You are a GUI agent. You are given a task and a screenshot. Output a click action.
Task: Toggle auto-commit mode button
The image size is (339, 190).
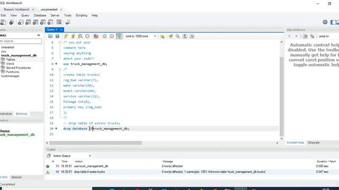[x=119, y=36]
